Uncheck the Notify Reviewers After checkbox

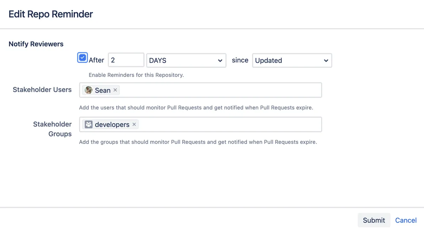82,58
